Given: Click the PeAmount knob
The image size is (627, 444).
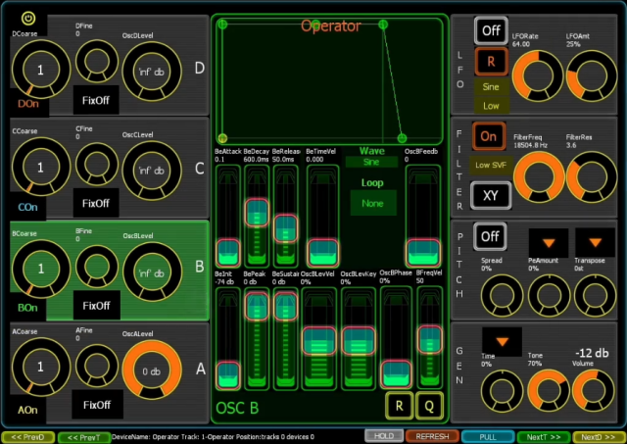Looking at the screenshot, I should click(x=549, y=295).
